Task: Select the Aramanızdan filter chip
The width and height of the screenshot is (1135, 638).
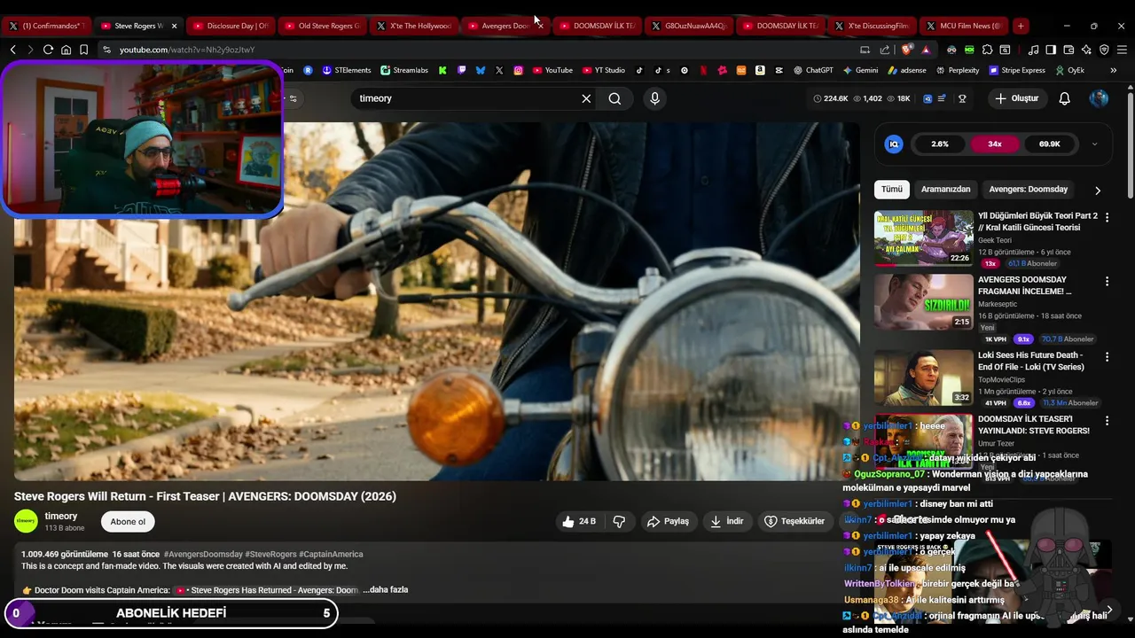Action: (945, 189)
